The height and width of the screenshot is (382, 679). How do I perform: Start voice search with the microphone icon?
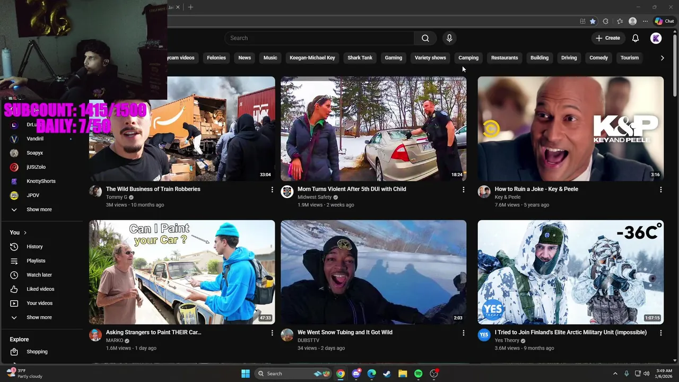[x=449, y=38]
